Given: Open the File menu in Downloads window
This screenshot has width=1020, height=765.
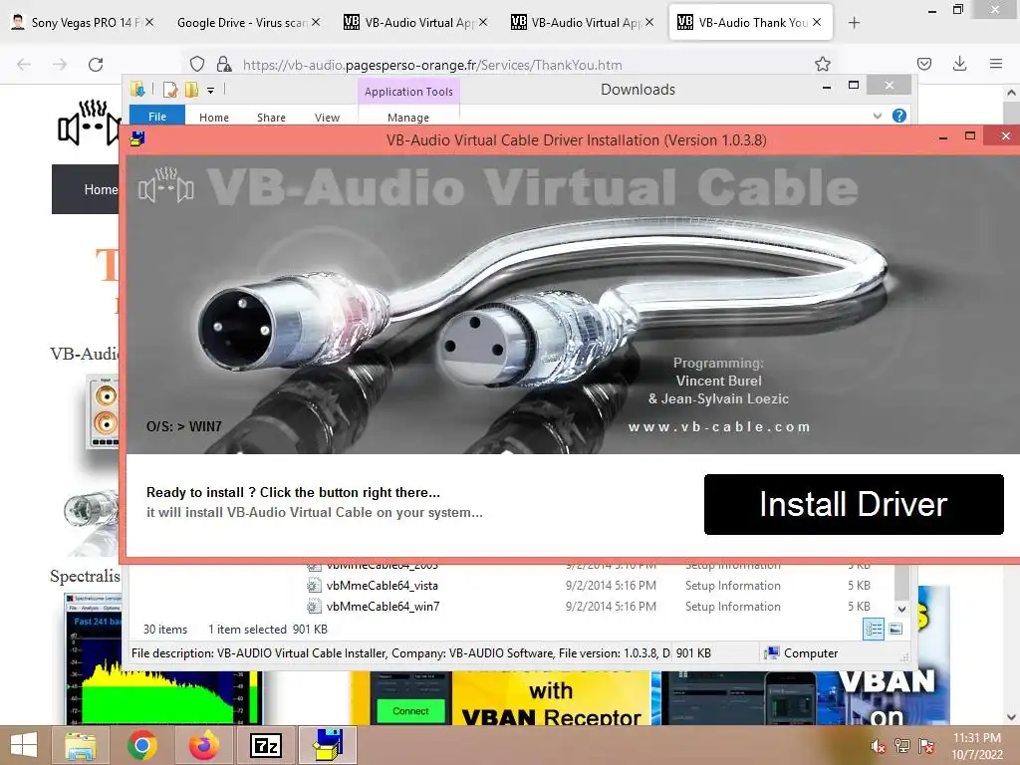Looking at the screenshot, I should pyautogui.click(x=157, y=117).
